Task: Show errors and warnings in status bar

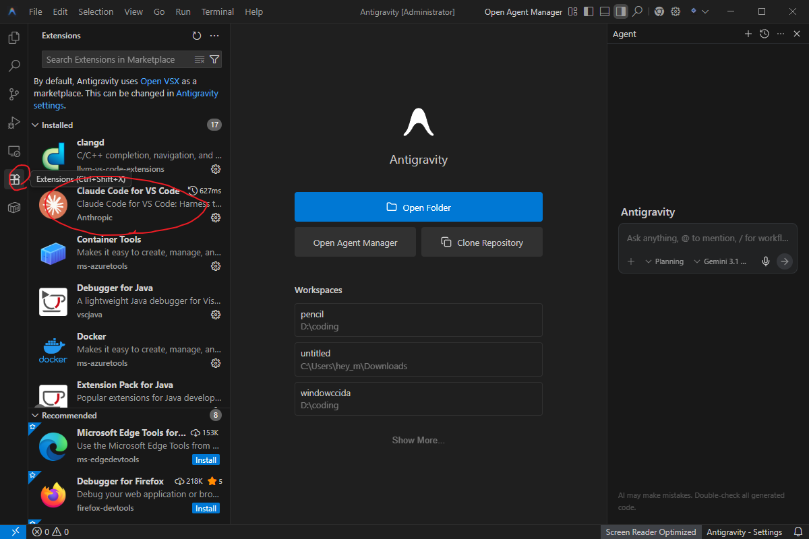Action: point(51,532)
